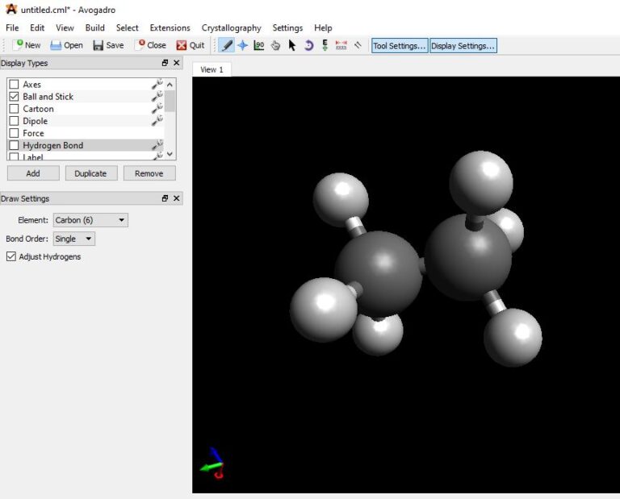This screenshot has width=620, height=499.
Task: Toggle the Adjust Hydrogens checkbox
Action: tap(11, 257)
